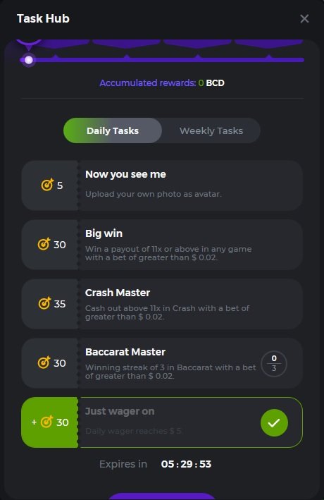Switch to the Weekly Tasks tab
Viewport: 324px width, 500px height.
211,130
